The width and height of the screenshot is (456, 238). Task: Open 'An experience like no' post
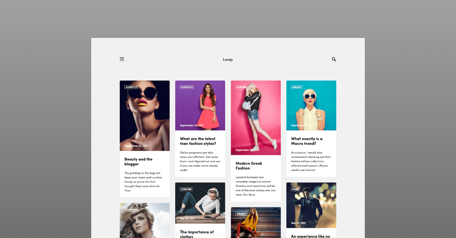click(311, 236)
